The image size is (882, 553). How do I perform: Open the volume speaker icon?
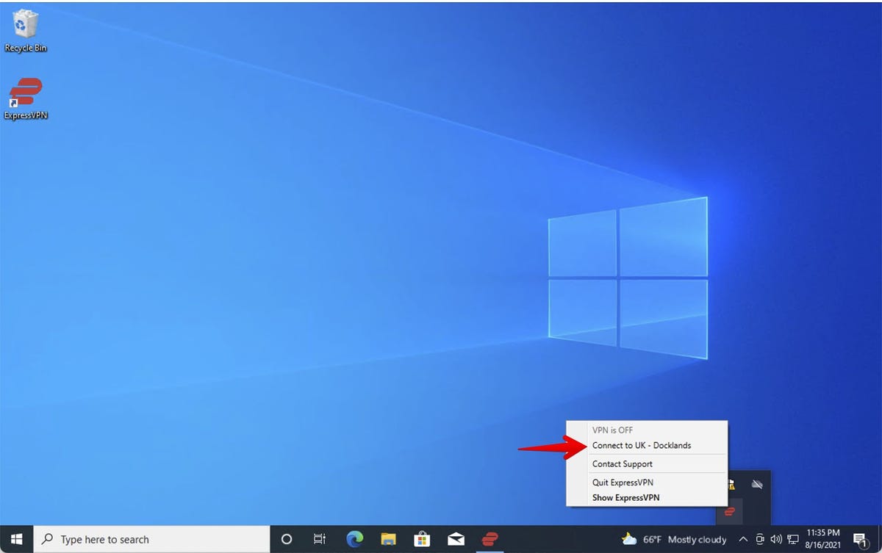776,540
